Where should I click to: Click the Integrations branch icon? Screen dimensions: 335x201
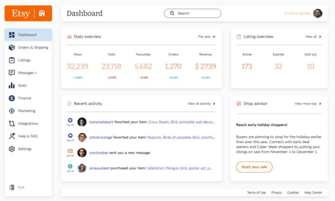[x=12, y=123]
